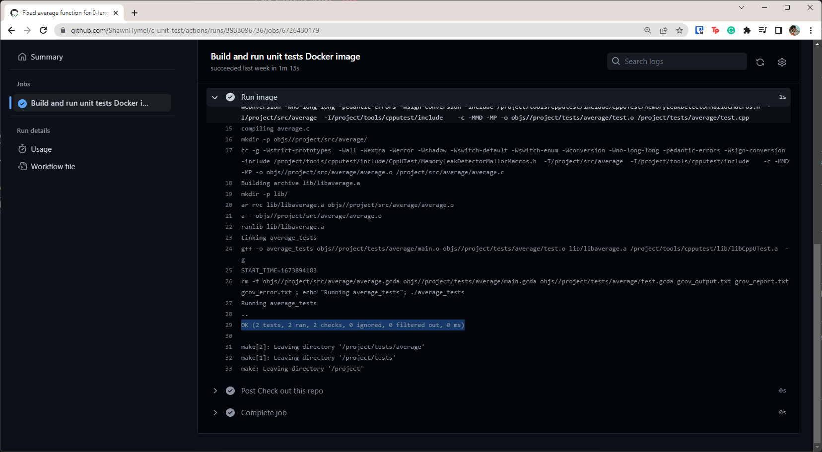The height and width of the screenshot is (452, 822).
Task: Click the share page icon
Action: coord(664,30)
